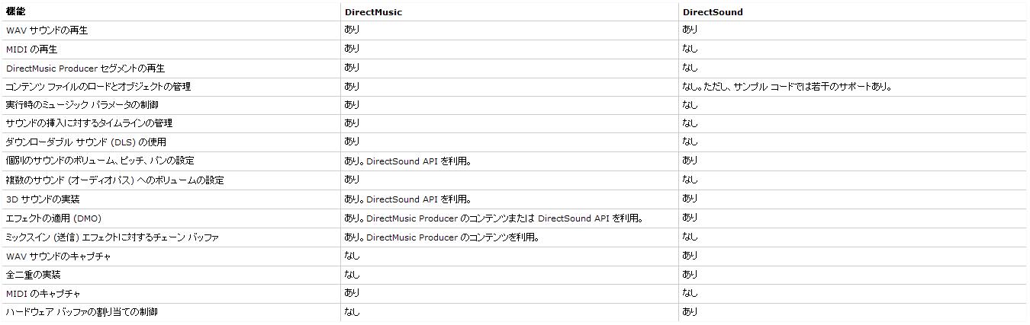Click ハードウェア バッファの割り当ての制御 cell
This screenshot has height=325, width=1030.
tap(82, 312)
